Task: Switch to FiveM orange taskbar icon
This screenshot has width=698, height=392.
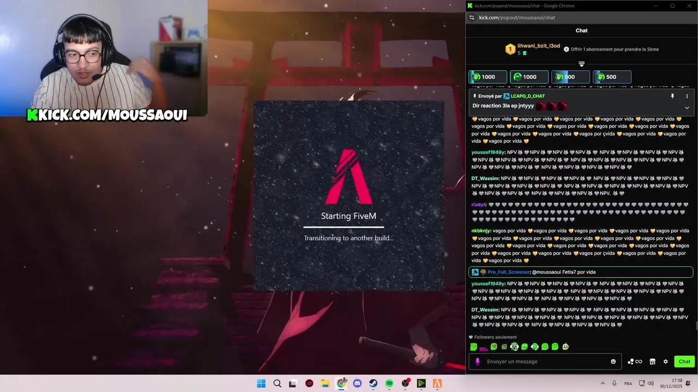Action: (x=437, y=383)
